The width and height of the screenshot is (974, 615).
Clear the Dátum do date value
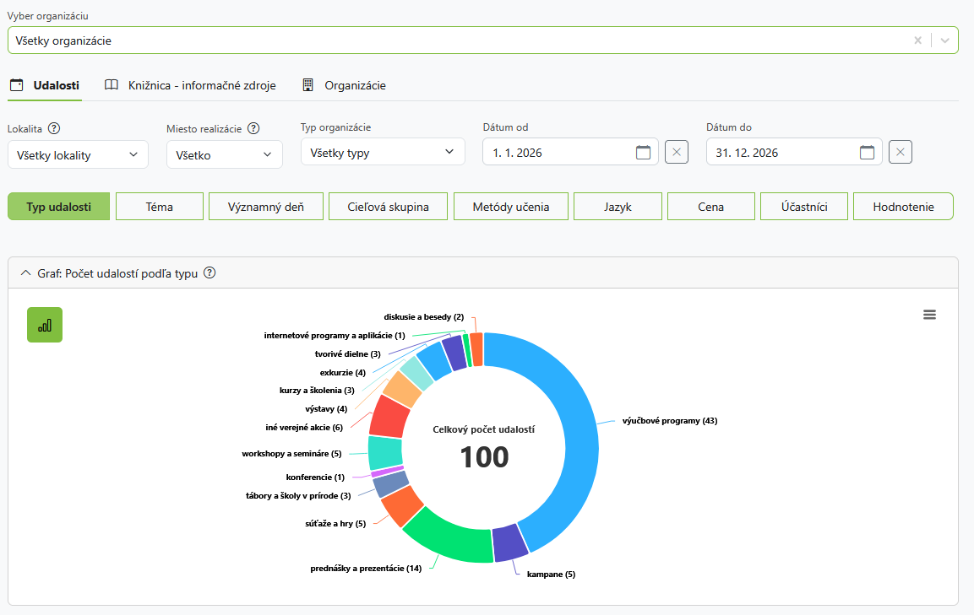point(901,153)
